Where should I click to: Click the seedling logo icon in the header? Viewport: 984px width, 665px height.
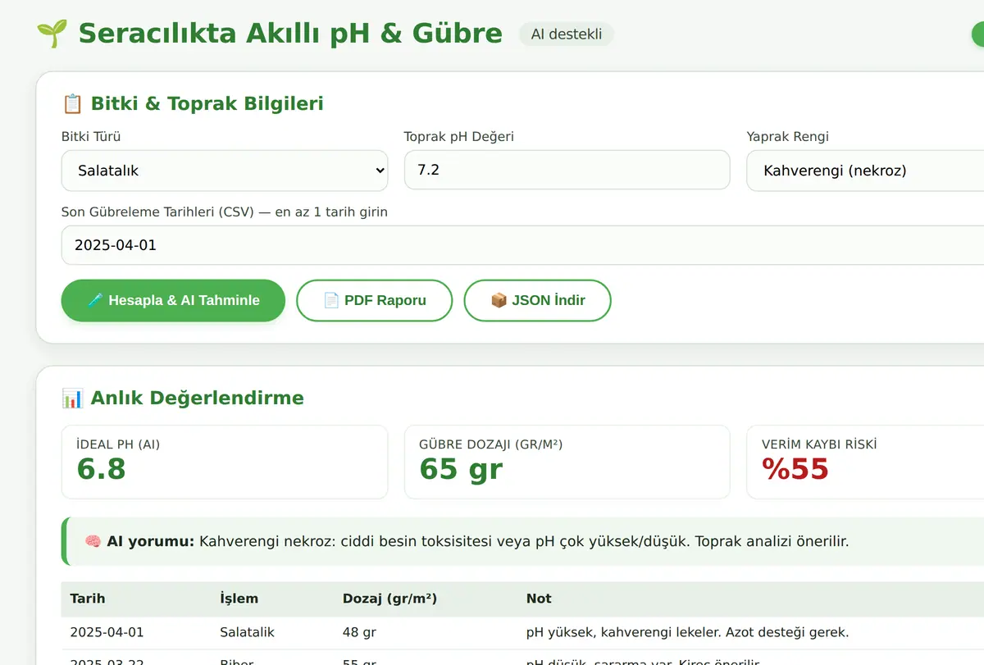click(52, 34)
